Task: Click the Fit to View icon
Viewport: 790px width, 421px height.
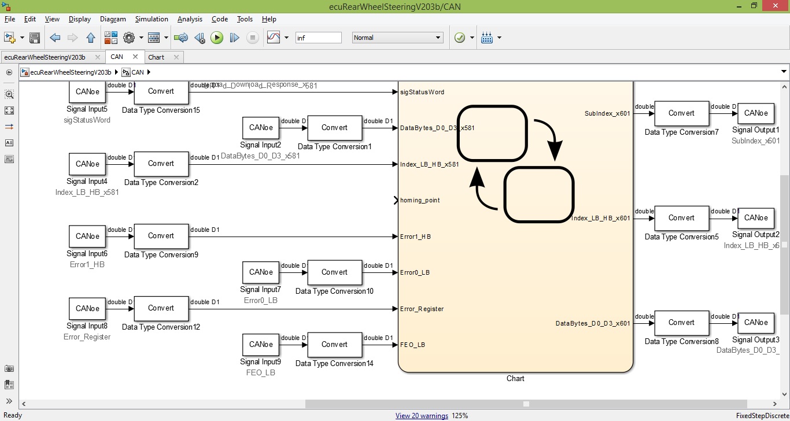Action: (9, 110)
